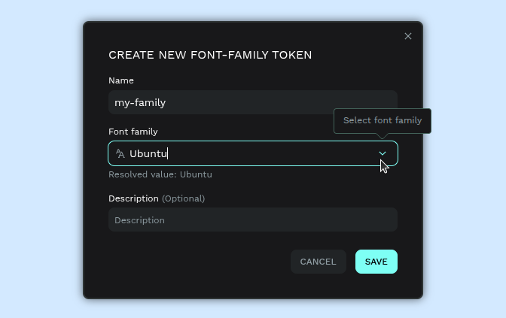Click the 'my-family' text in Name field

click(140, 102)
